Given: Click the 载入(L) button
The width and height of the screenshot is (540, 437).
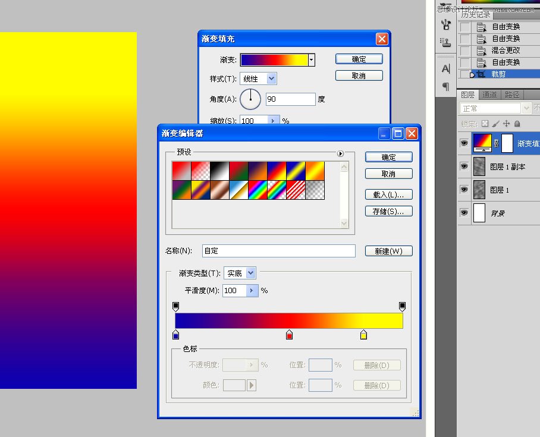Looking at the screenshot, I should [388, 194].
